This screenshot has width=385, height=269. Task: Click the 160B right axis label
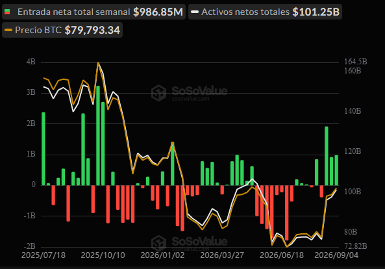[353, 71]
